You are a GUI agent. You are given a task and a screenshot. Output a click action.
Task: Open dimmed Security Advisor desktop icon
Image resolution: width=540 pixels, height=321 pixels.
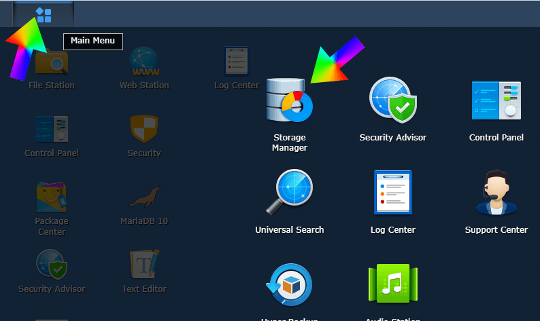[52, 264]
